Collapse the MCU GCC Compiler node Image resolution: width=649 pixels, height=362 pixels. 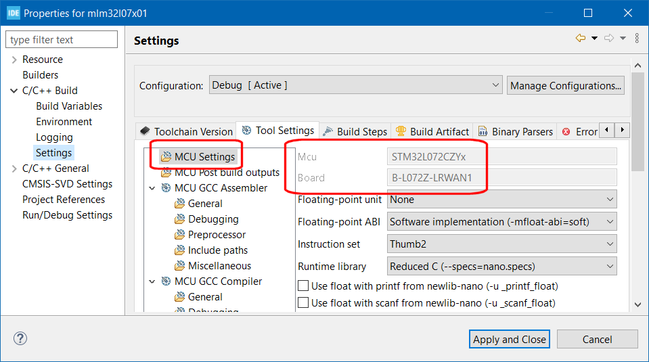(152, 281)
